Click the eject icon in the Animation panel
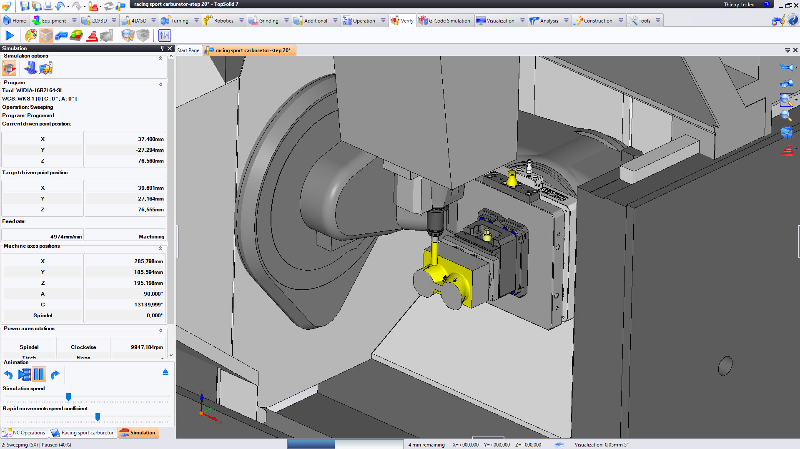The image size is (800, 449). pos(165,371)
